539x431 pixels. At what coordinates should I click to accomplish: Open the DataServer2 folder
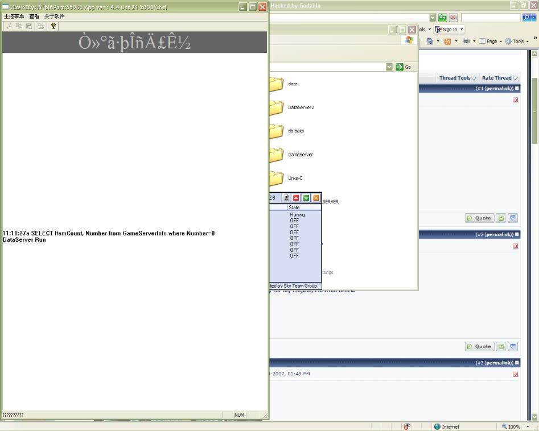point(277,107)
